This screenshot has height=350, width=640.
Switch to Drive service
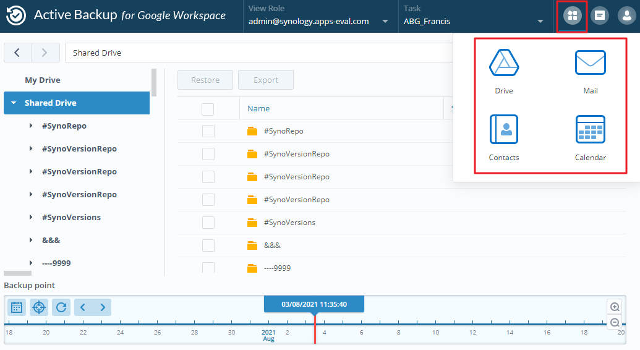504,72
